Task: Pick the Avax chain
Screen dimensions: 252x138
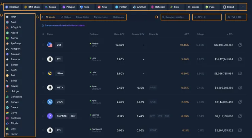Action: pyautogui.click(x=103, y=7)
